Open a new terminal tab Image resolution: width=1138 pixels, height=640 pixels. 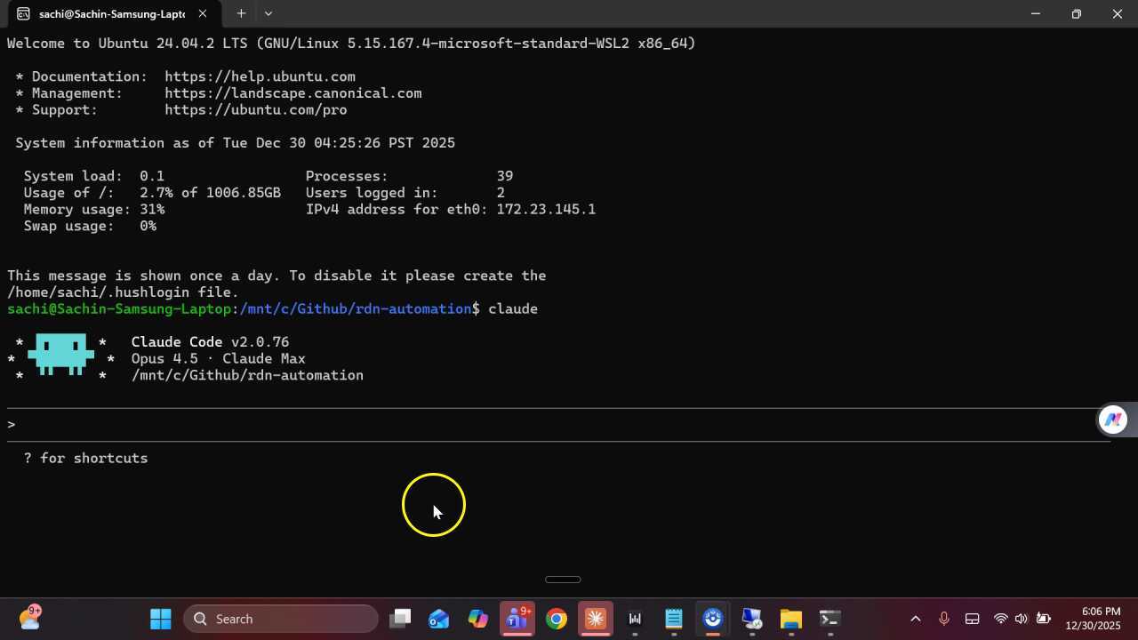(241, 13)
